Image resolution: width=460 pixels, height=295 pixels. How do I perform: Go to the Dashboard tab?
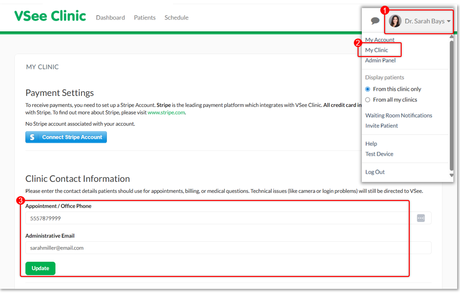(110, 18)
